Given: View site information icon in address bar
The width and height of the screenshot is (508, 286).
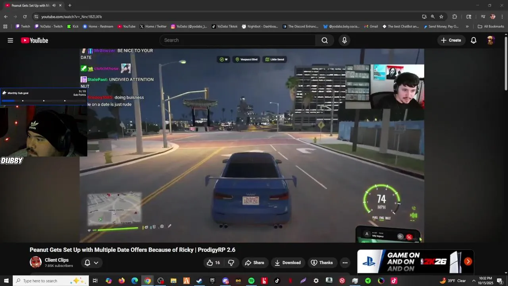Looking at the screenshot, I should click(36, 17).
